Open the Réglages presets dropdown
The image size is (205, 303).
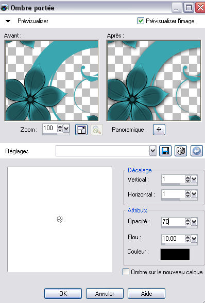coord(153,151)
